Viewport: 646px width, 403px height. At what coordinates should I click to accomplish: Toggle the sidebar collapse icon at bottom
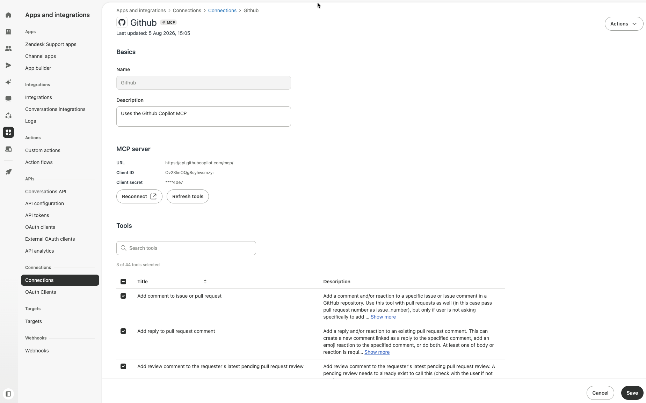tap(8, 394)
